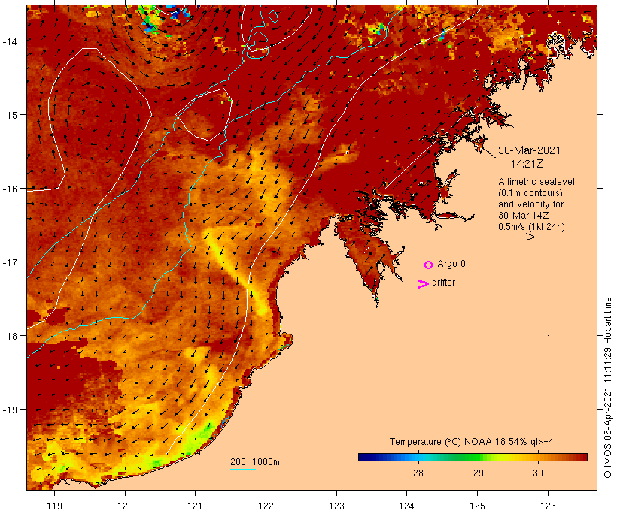Image resolution: width=617 pixels, height=511 pixels.
Task: Click the longitude axis label 125
Action: pos(478,506)
